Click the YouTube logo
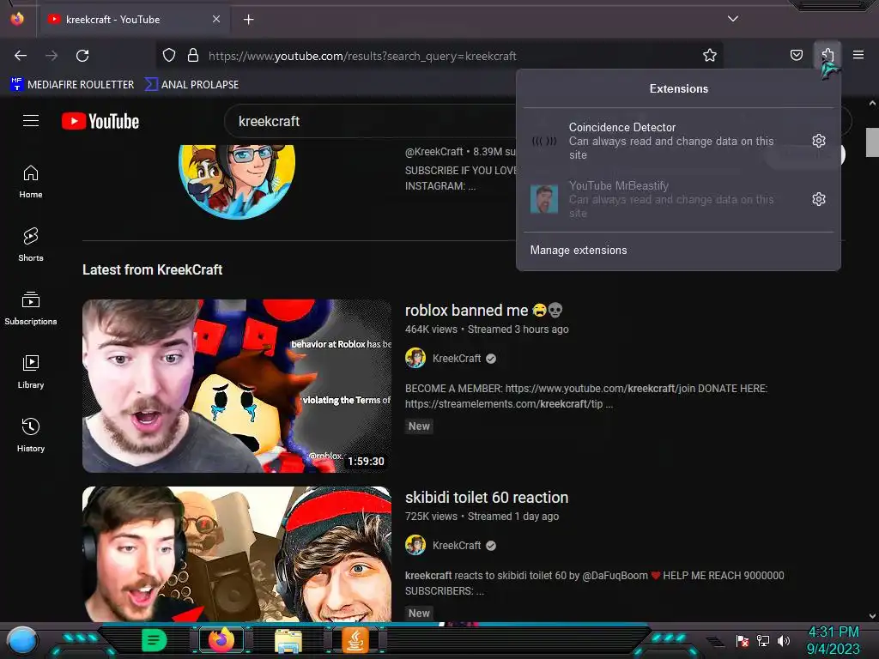The image size is (879, 659). tap(100, 121)
